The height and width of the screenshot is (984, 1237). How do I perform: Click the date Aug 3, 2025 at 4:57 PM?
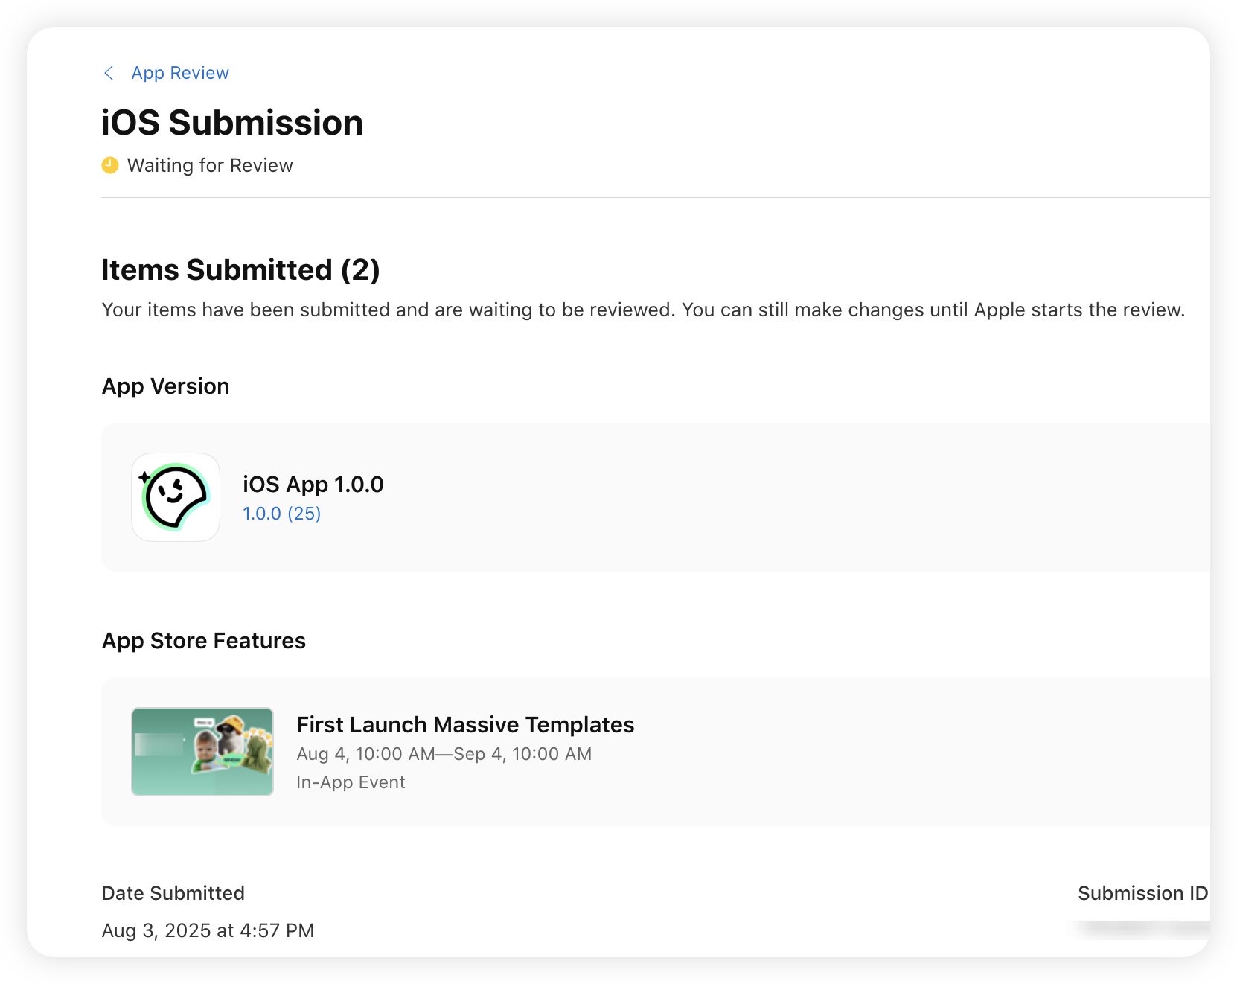pos(208,930)
